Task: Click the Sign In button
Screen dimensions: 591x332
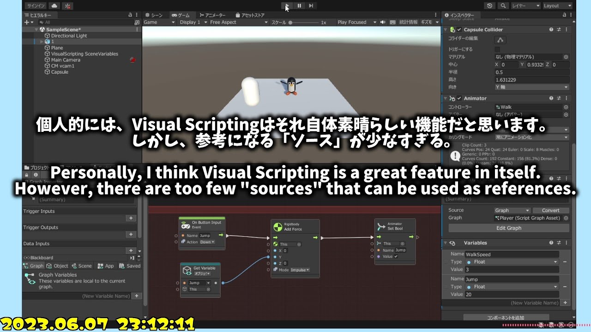Action: coord(36,6)
